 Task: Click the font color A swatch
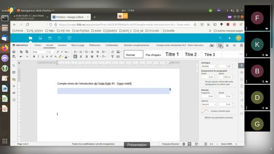point(66,56)
